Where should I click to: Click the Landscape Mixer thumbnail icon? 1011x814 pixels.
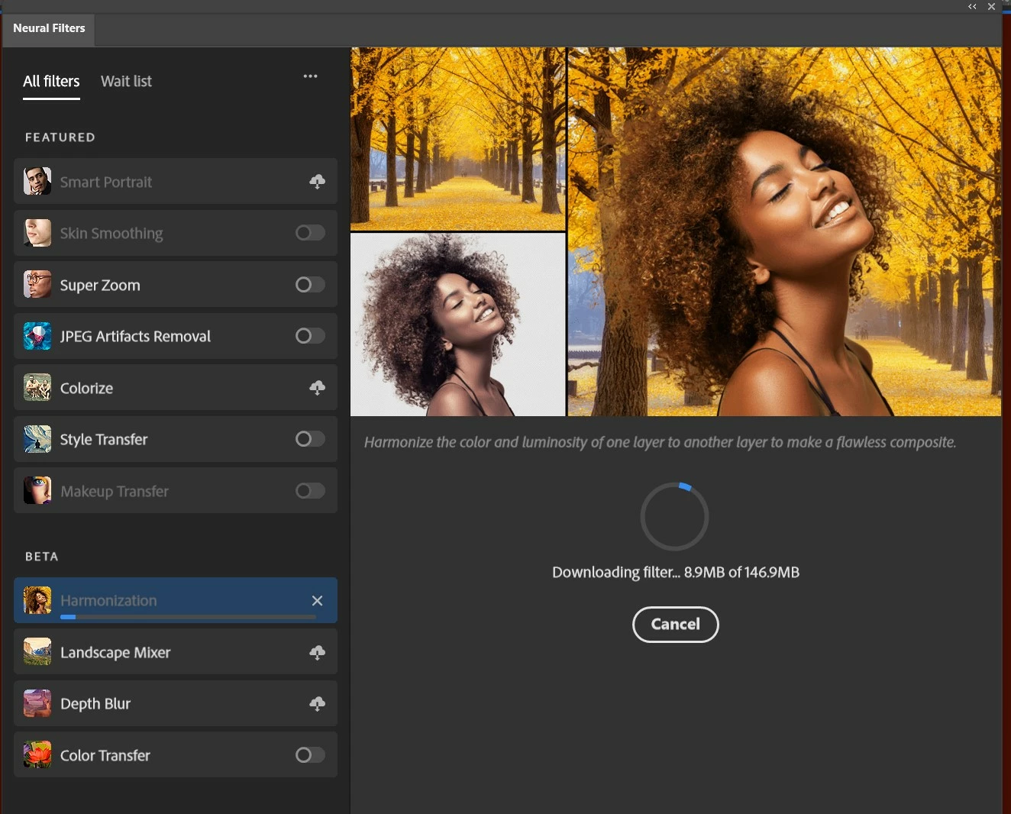[37, 652]
